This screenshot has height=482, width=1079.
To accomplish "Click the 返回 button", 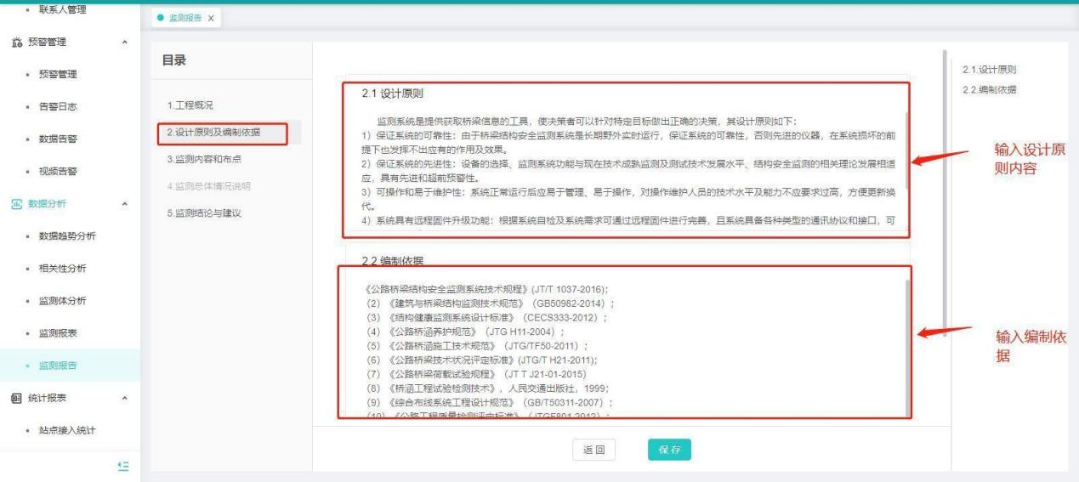I will 593,451.
